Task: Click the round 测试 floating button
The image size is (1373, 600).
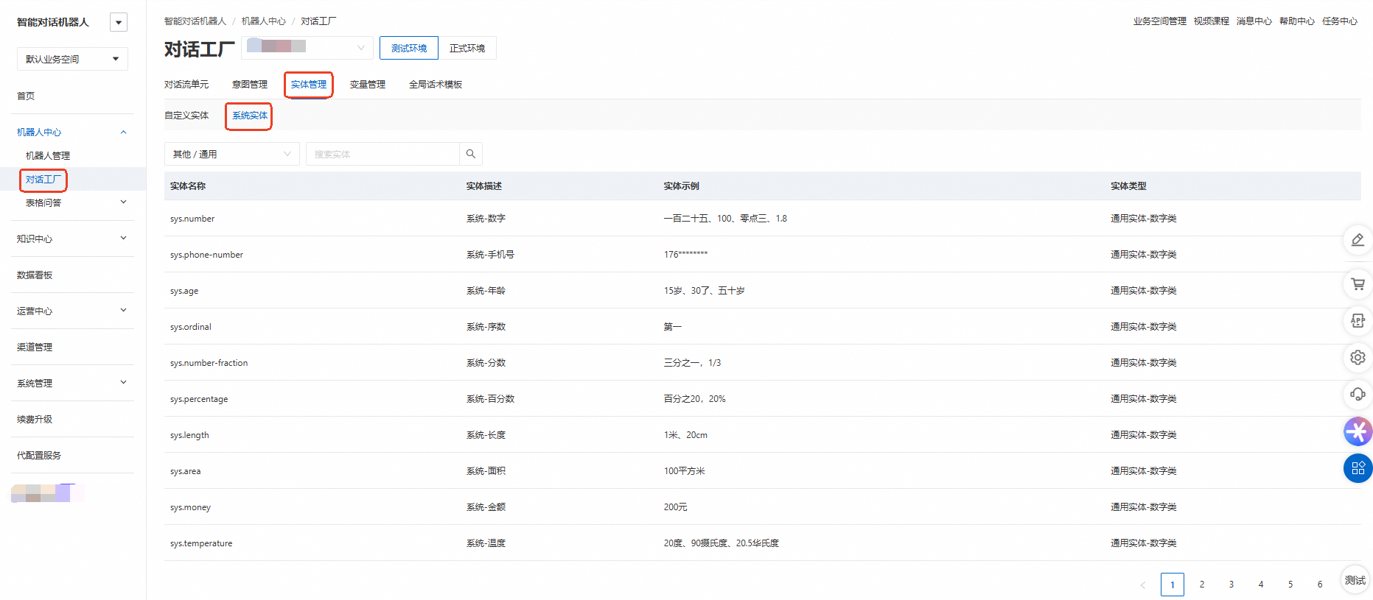Action: click(1355, 580)
